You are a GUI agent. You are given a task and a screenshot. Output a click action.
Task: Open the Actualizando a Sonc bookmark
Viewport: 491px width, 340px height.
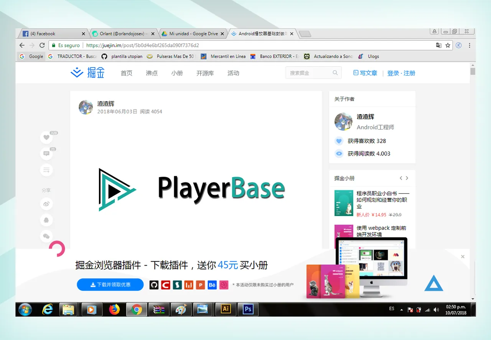pos(328,56)
